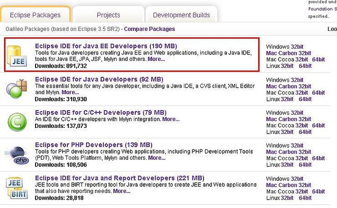Click the JEE package icon

pos(17,56)
